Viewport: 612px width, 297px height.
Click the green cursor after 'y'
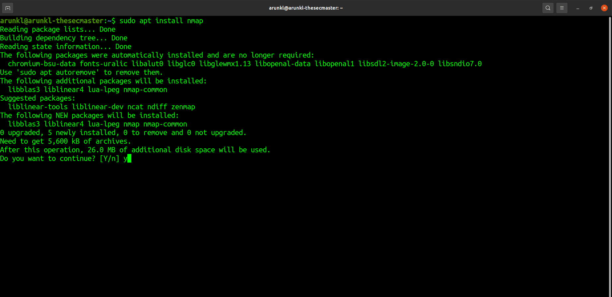click(x=129, y=159)
